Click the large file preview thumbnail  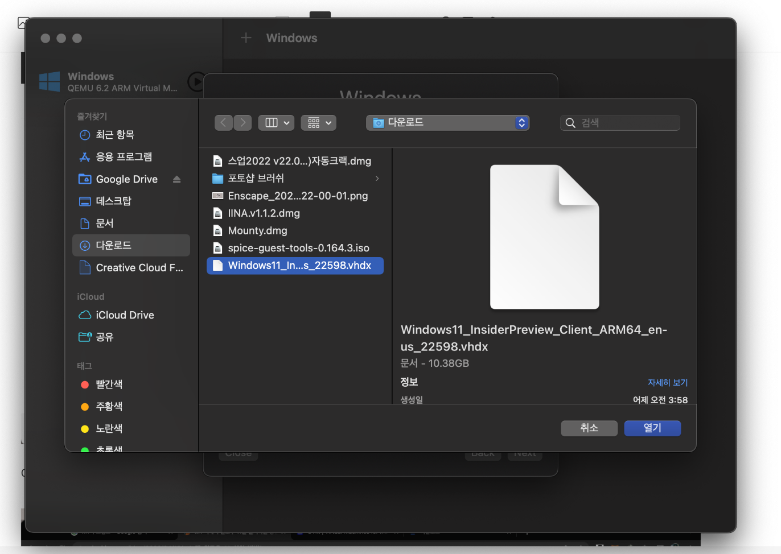545,237
